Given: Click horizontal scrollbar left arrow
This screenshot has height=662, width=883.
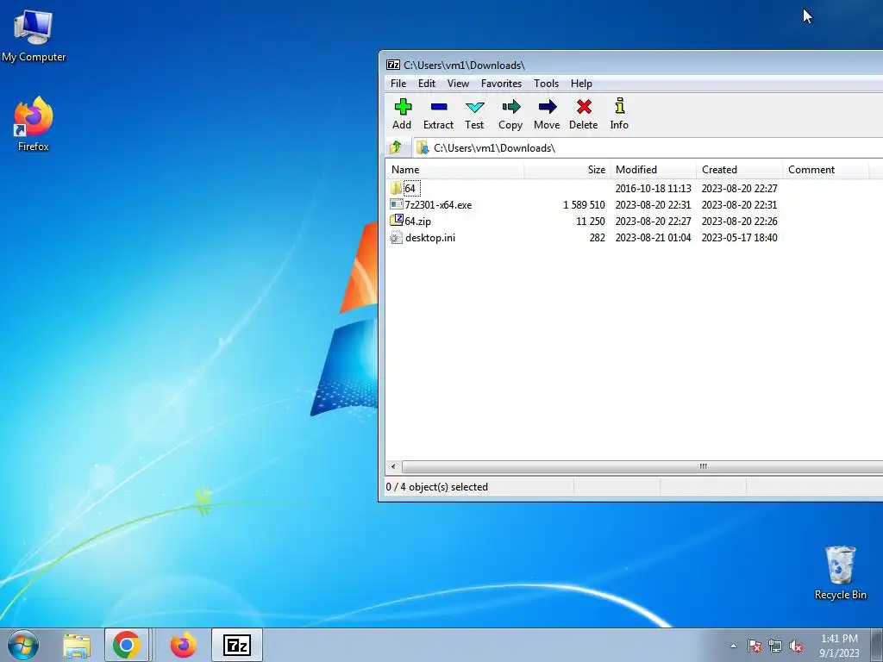Looking at the screenshot, I should pyautogui.click(x=393, y=466).
